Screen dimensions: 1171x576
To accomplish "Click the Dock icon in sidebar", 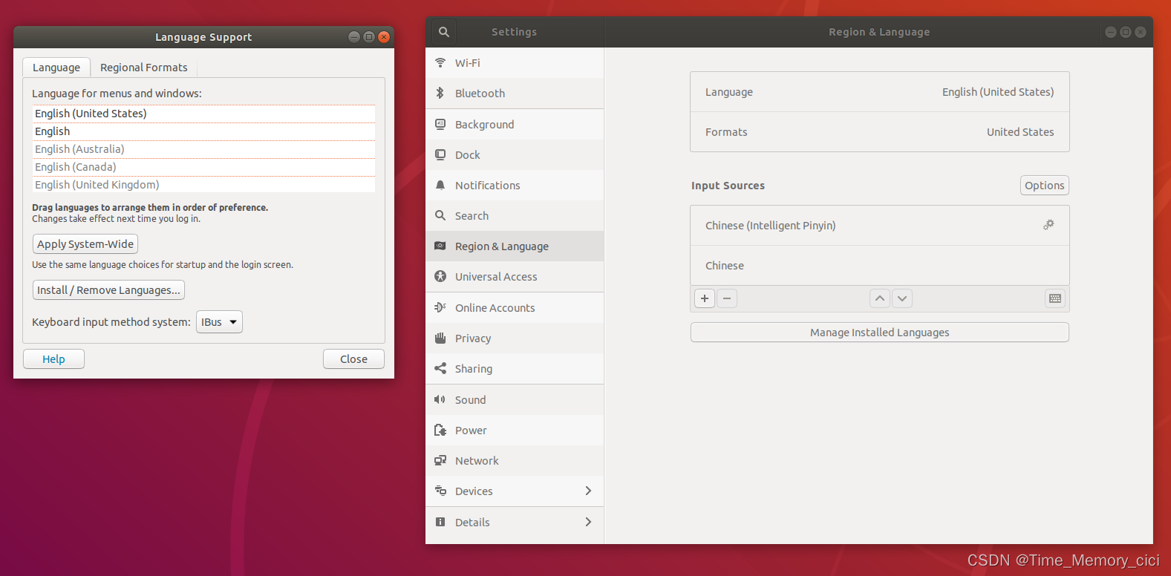I will click(x=440, y=154).
